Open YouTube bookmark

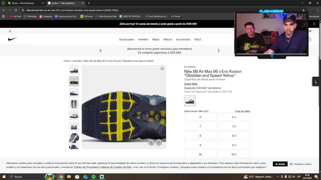(15, 16)
